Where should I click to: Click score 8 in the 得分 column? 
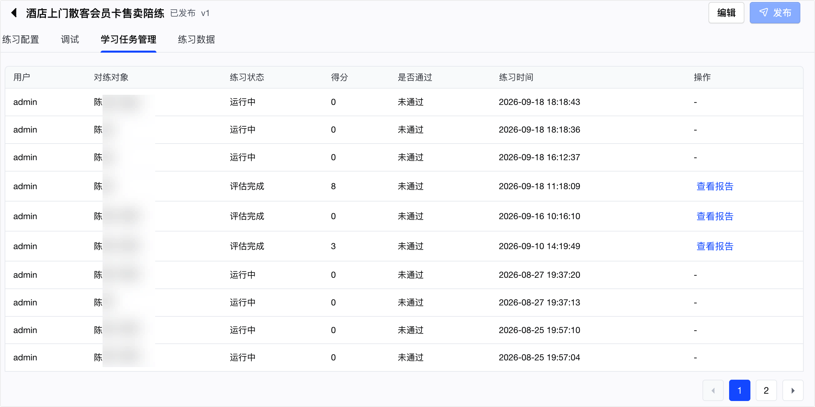point(333,186)
